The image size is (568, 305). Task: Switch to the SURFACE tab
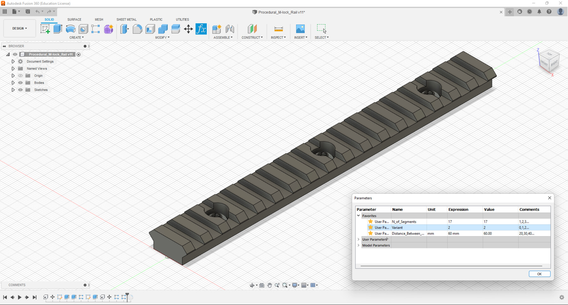coord(74,20)
